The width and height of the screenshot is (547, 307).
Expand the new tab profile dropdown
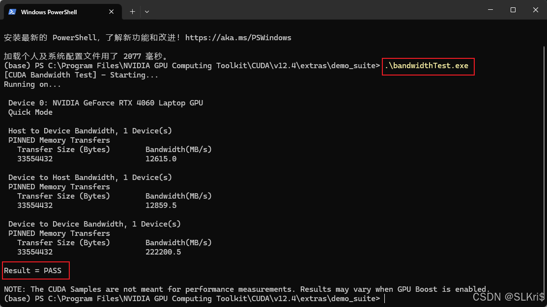pyautogui.click(x=147, y=12)
